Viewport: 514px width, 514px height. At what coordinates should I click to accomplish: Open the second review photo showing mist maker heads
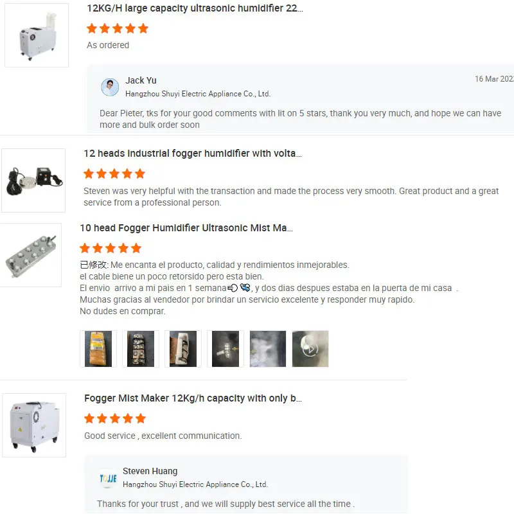pos(141,349)
